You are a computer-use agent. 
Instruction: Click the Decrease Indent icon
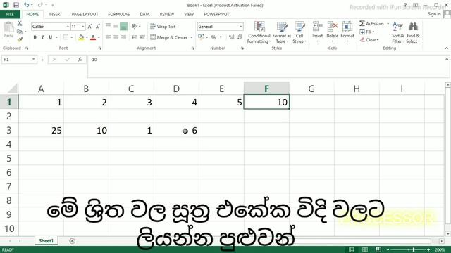[135, 37]
